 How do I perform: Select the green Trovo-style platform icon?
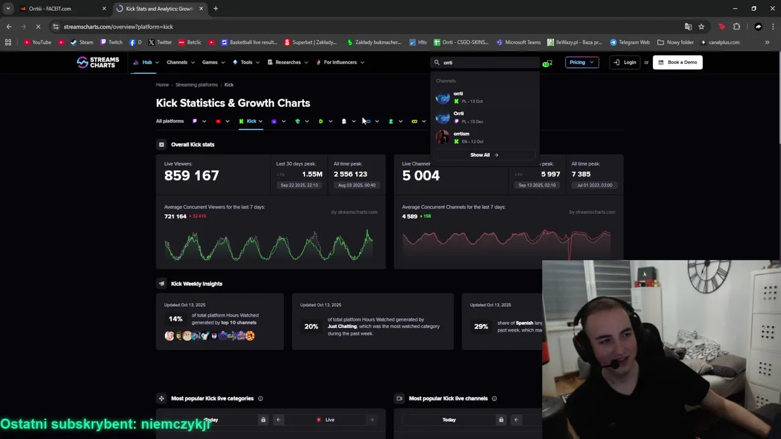[x=297, y=121]
